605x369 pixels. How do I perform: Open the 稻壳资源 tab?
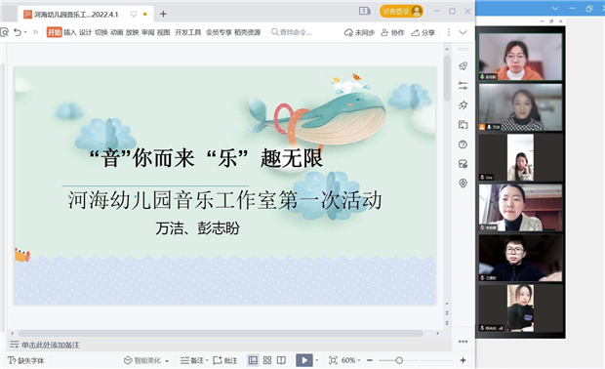248,32
